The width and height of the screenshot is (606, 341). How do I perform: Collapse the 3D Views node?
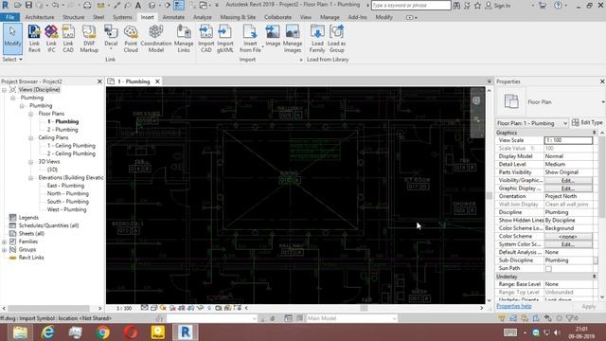tap(30, 162)
